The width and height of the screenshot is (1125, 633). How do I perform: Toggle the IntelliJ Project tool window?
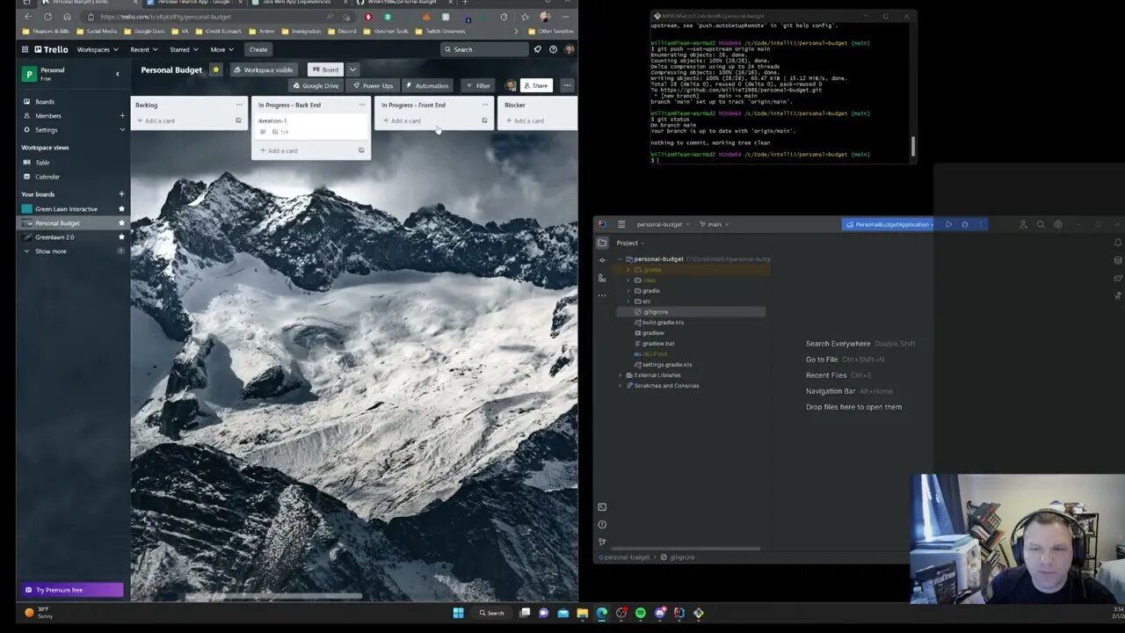pos(602,243)
